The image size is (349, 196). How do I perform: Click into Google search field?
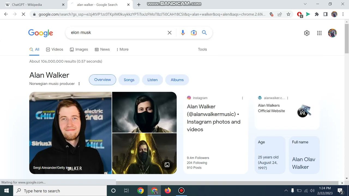(117, 33)
